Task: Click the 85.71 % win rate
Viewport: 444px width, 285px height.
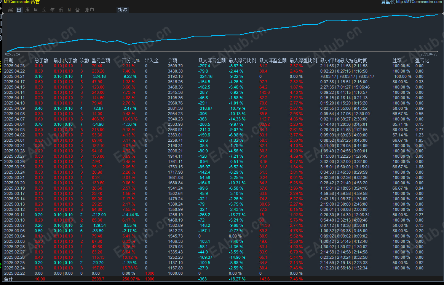Action: pos(400,124)
